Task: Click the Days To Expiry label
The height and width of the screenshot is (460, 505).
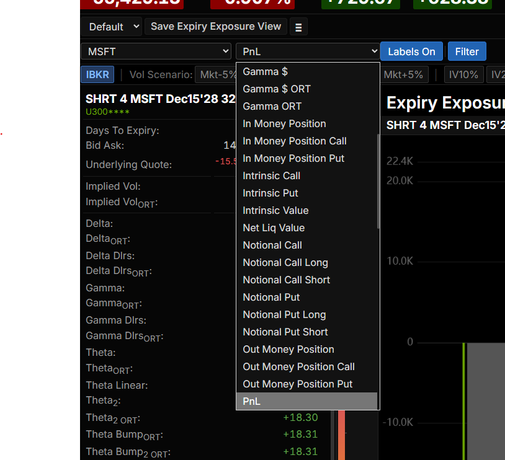Action: (122, 131)
